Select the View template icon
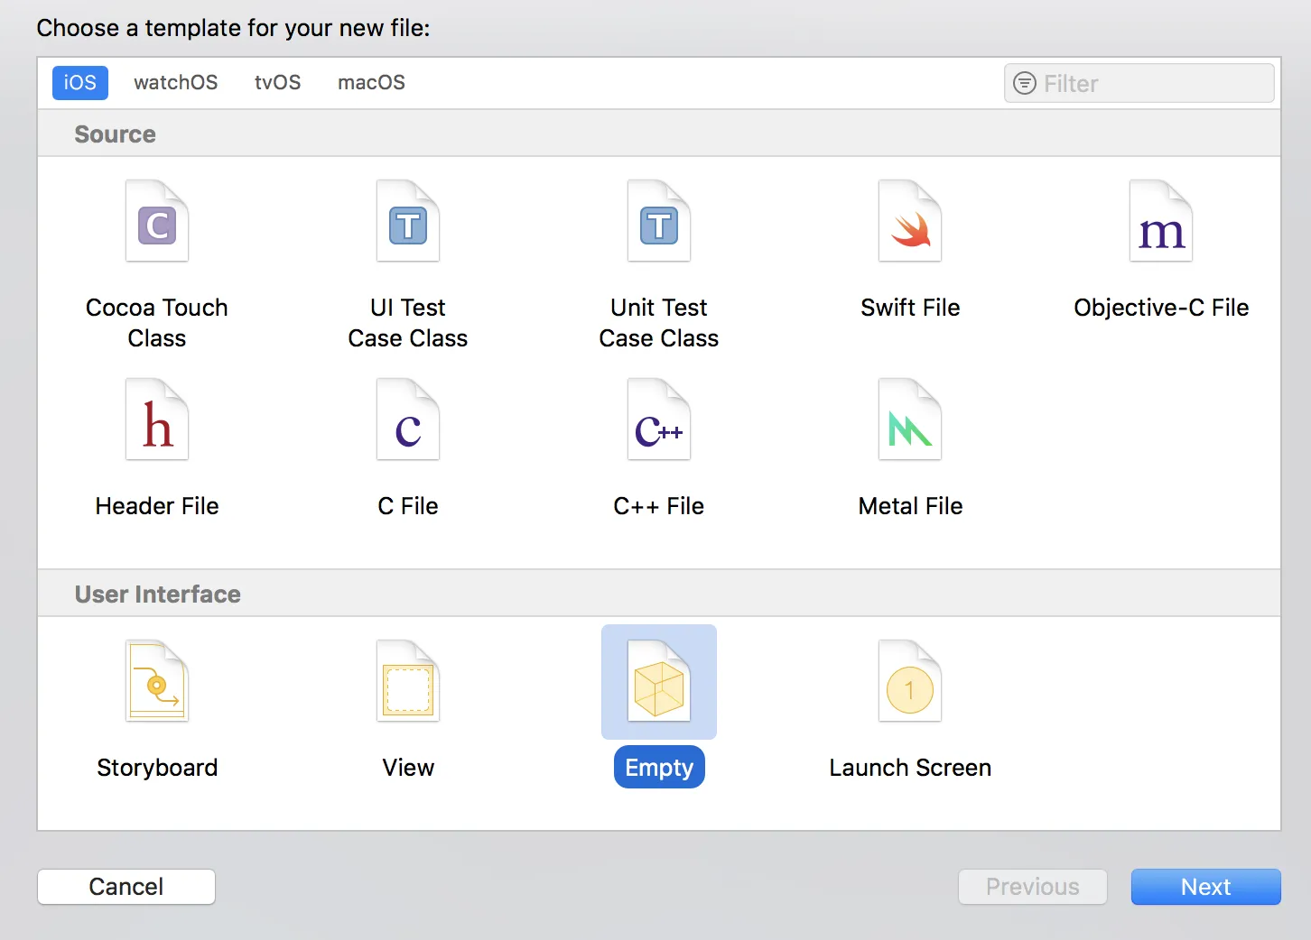The height and width of the screenshot is (940, 1311). 408,681
